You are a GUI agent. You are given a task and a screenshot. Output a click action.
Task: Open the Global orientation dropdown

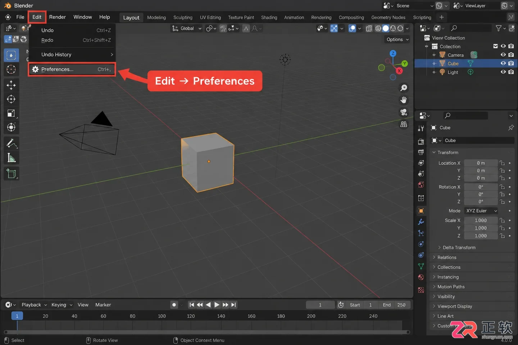coord(187,28)
